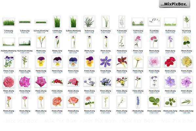Viewport: 196px width, 131px height.
Task: Select the Flower_17.png dark red lily thumbnail
Action: (x=122, y=62)
